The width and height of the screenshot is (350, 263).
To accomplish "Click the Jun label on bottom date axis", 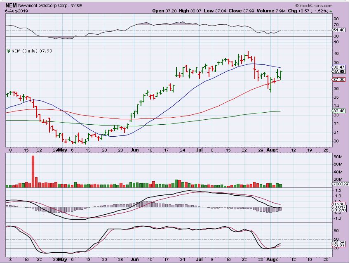I will tap(134, 259).
